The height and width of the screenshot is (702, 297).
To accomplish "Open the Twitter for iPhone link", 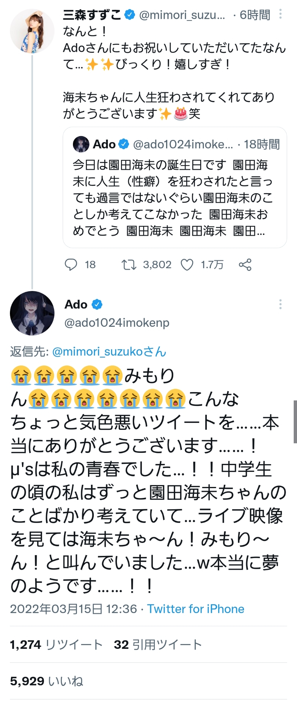I will (x=196, y=609).
